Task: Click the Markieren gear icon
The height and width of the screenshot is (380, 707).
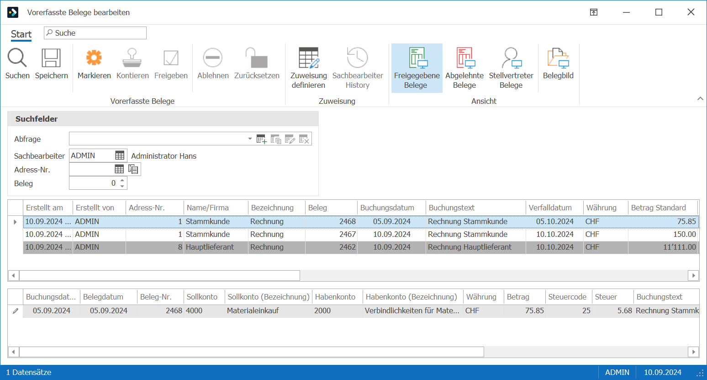Action: [x=94, y=58]
